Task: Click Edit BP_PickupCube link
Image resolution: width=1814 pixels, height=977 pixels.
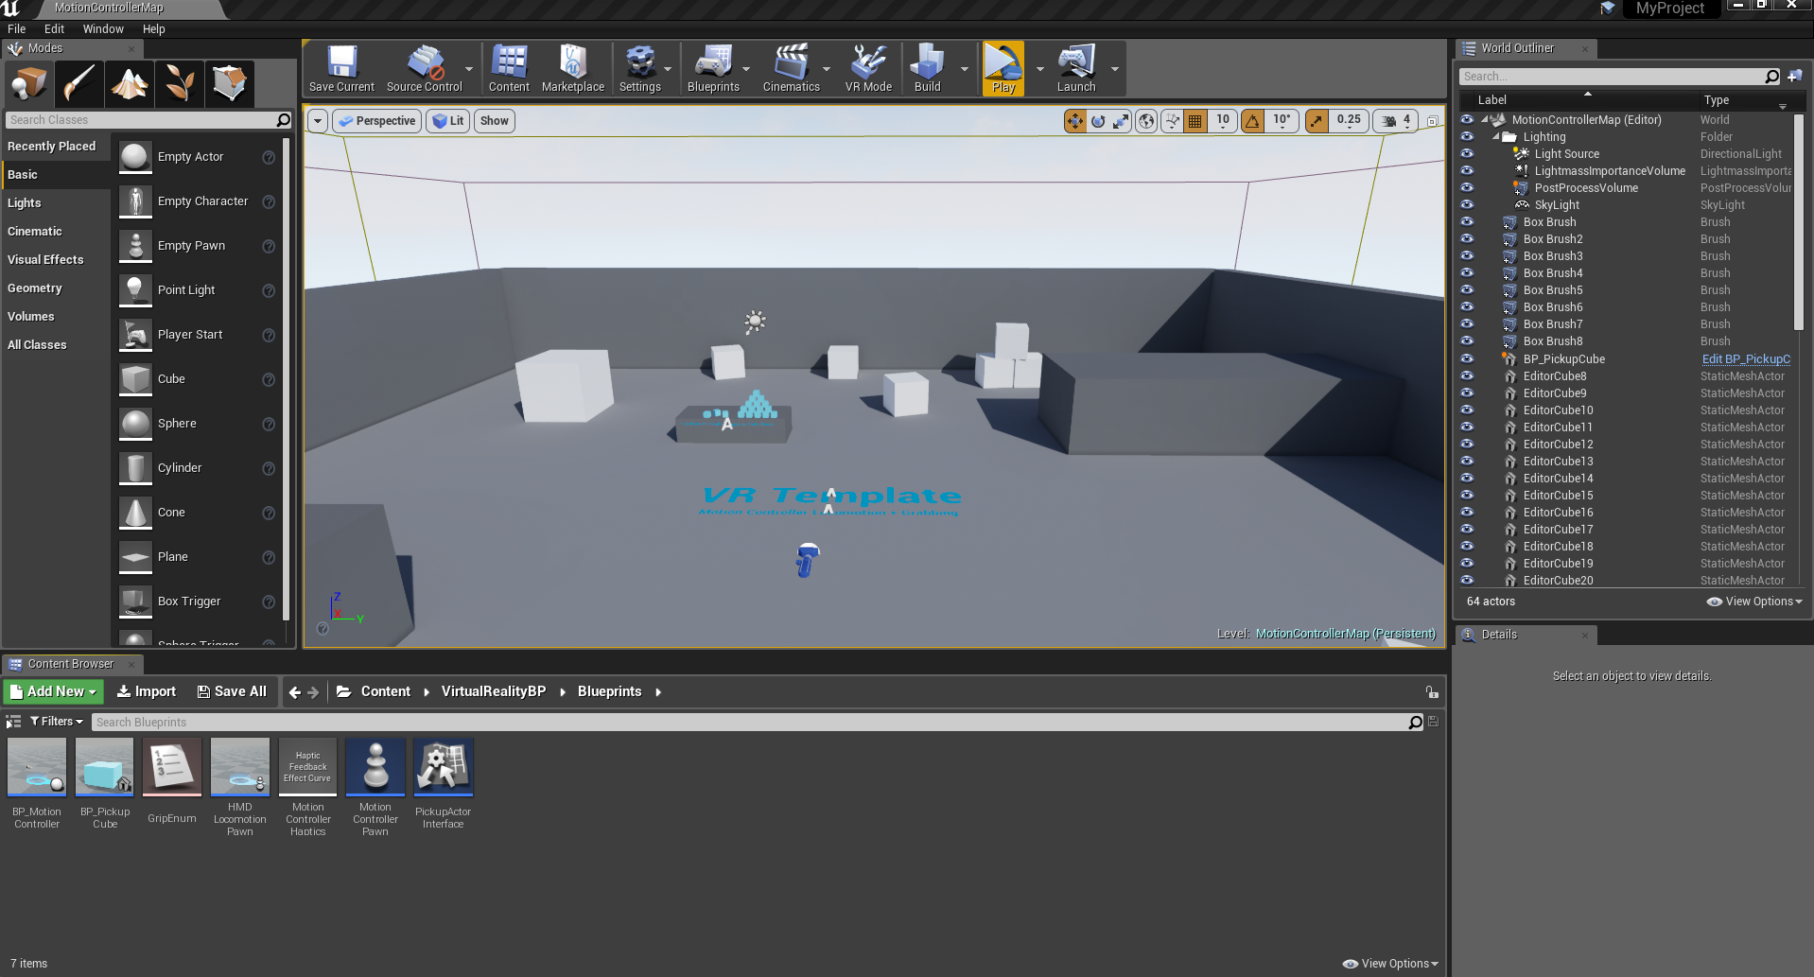Action: (x=1746, y=359)
